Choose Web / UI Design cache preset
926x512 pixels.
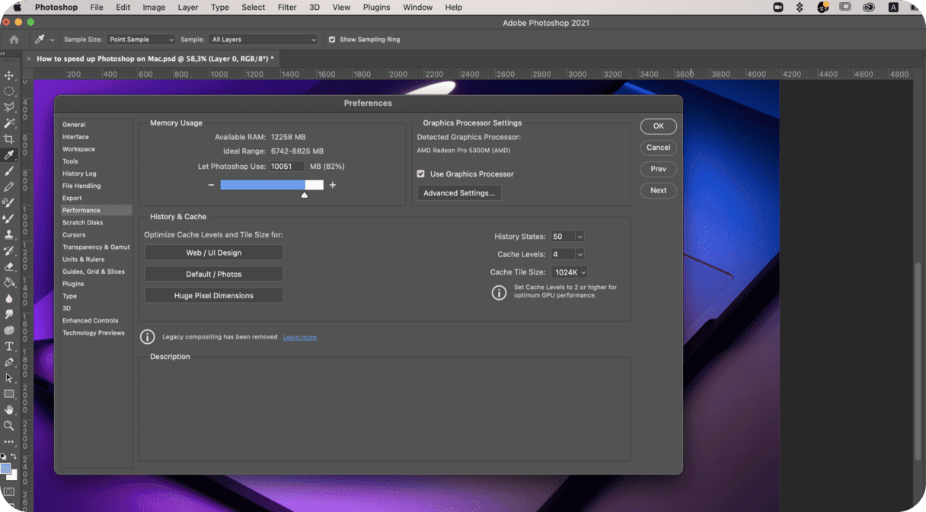(214, 253)
